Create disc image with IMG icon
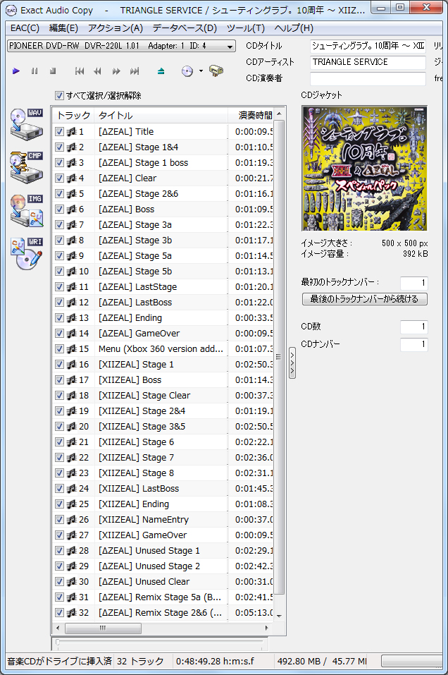This screenshot has width=448, height=675. click(x=27, y=210)
